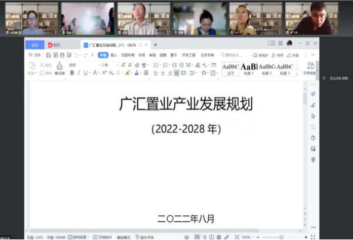This screenshot has width=353, height=240.
Task: Apply italic formatting
Action: click(79, 73)
